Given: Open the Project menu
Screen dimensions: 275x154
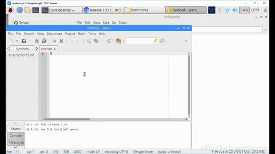Looking at the screenshot, I should (x=70, y=34).
